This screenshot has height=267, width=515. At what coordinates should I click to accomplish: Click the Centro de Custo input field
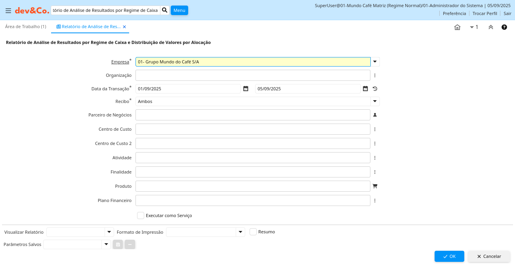253,129
